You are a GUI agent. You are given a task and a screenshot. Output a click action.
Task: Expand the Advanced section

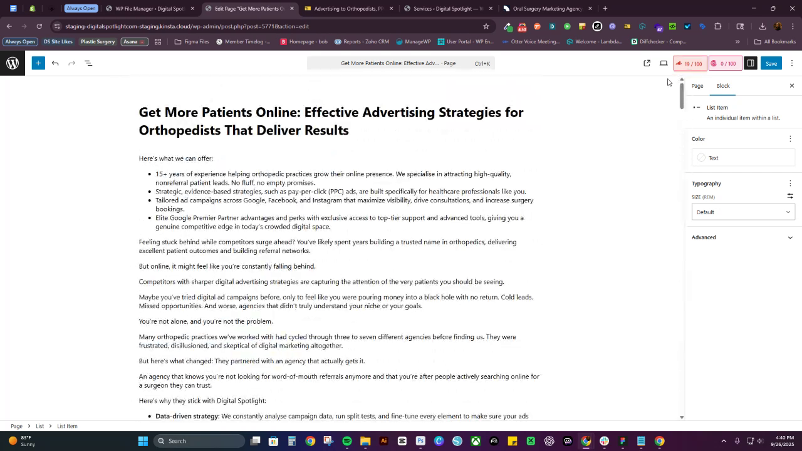click(743, 237)
